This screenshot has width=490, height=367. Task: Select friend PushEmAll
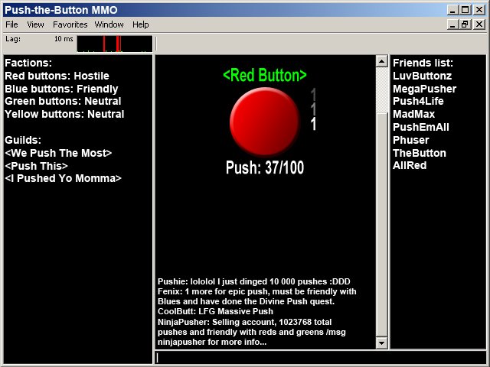coord(421,128)
